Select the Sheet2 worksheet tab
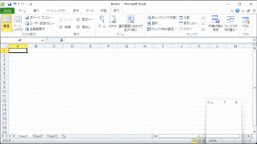257x144 pixels. [x=38, y=136]
